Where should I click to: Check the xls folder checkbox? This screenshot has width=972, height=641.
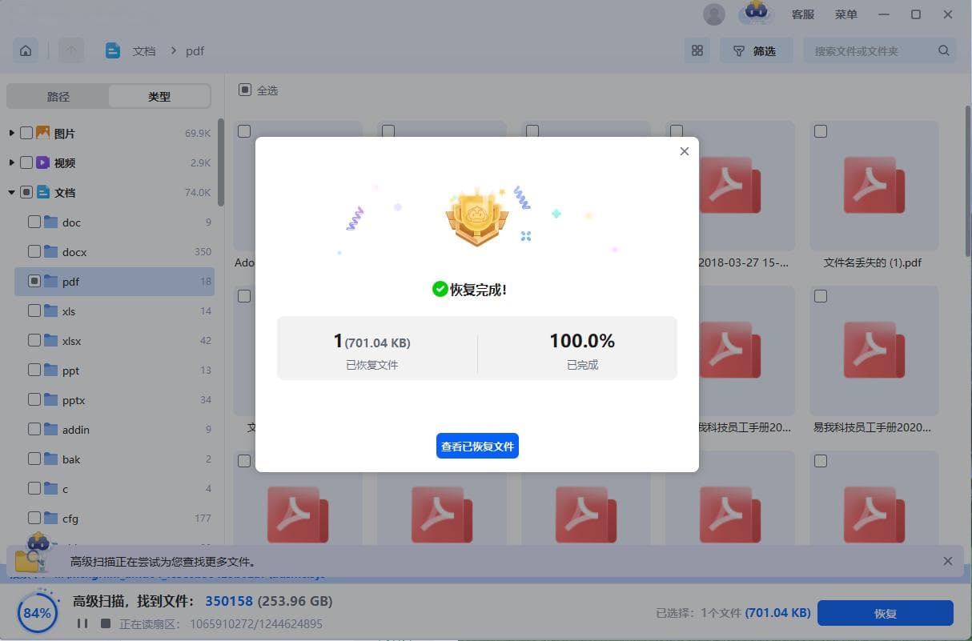34,310
